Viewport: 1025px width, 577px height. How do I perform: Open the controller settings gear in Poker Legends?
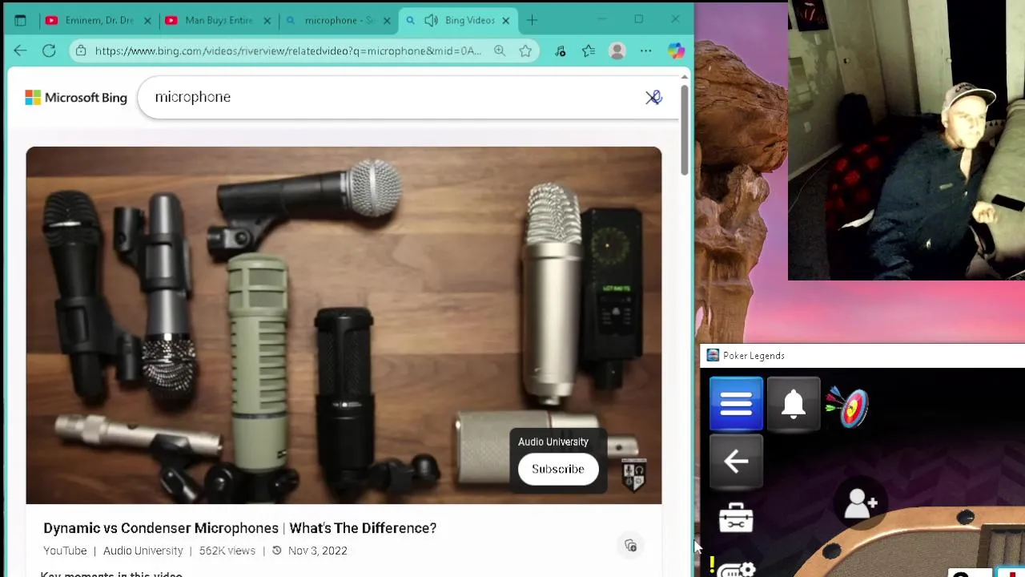click(x=736, y=570)
